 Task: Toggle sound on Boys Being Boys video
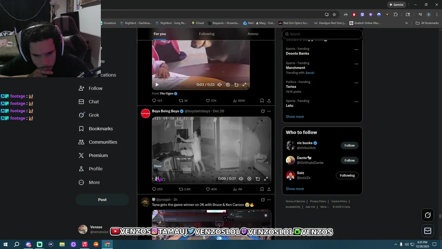pyautogui.click(x=241, y=179)
